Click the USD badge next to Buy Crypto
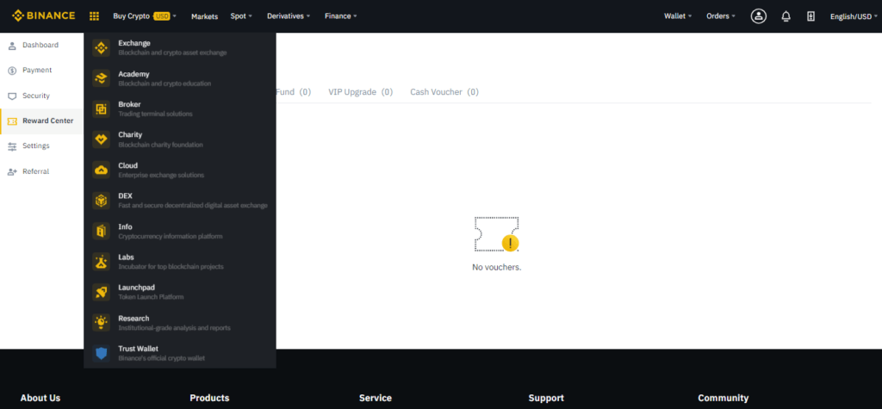The width and height of the screenshot is (882, 409). click(161, 16)
